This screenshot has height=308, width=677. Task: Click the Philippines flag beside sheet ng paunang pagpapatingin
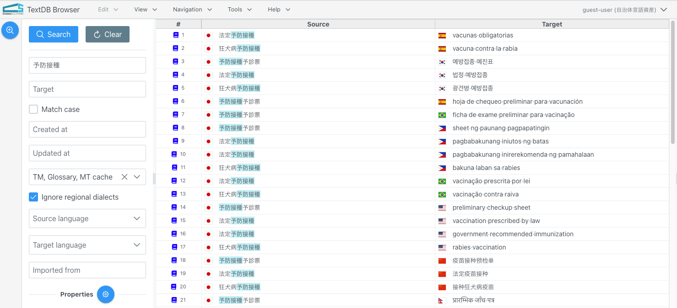coord(442,128)
